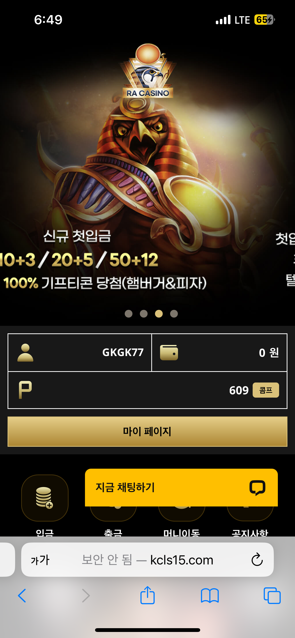Viewport: 295px width, 638px height.
Task: Click the gold P points icon
Action: tap(25, 390)
